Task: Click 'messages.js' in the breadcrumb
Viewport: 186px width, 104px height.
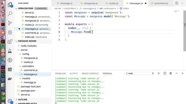Action: 89,8
